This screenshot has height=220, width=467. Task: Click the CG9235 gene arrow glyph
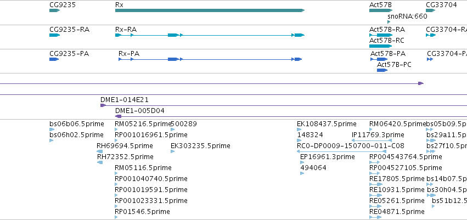click(x=54, y=10)
